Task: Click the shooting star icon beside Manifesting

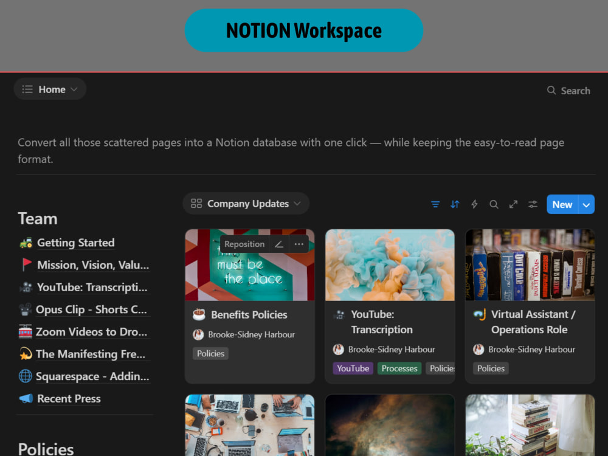Action: coord(26,354)
